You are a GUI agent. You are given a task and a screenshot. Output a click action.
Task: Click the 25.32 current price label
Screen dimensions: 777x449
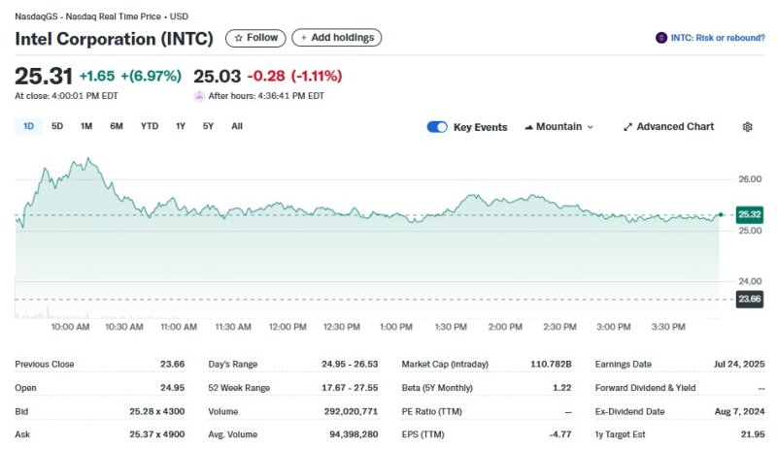749,214
